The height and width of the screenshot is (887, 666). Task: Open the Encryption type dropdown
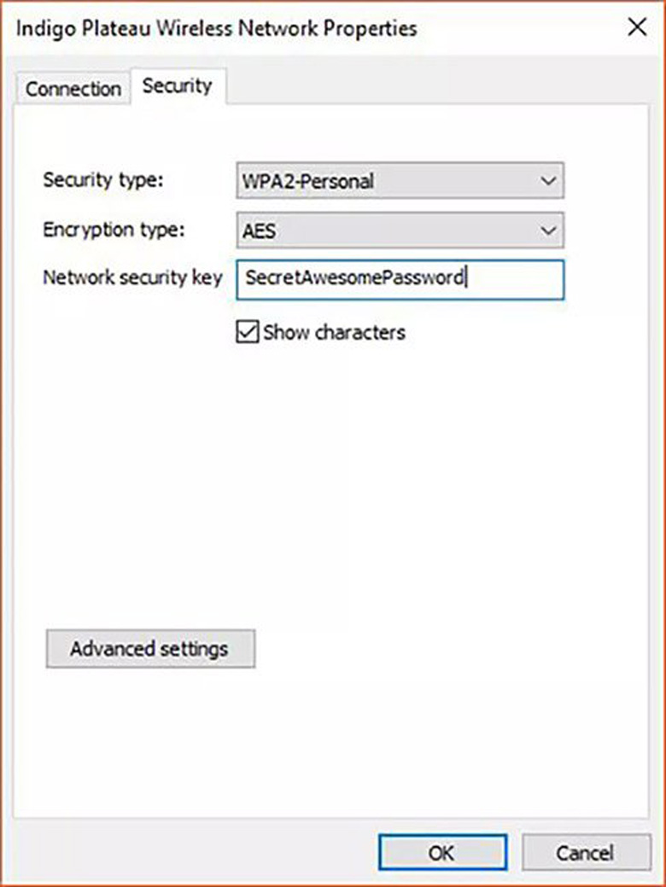pos(399,230)
